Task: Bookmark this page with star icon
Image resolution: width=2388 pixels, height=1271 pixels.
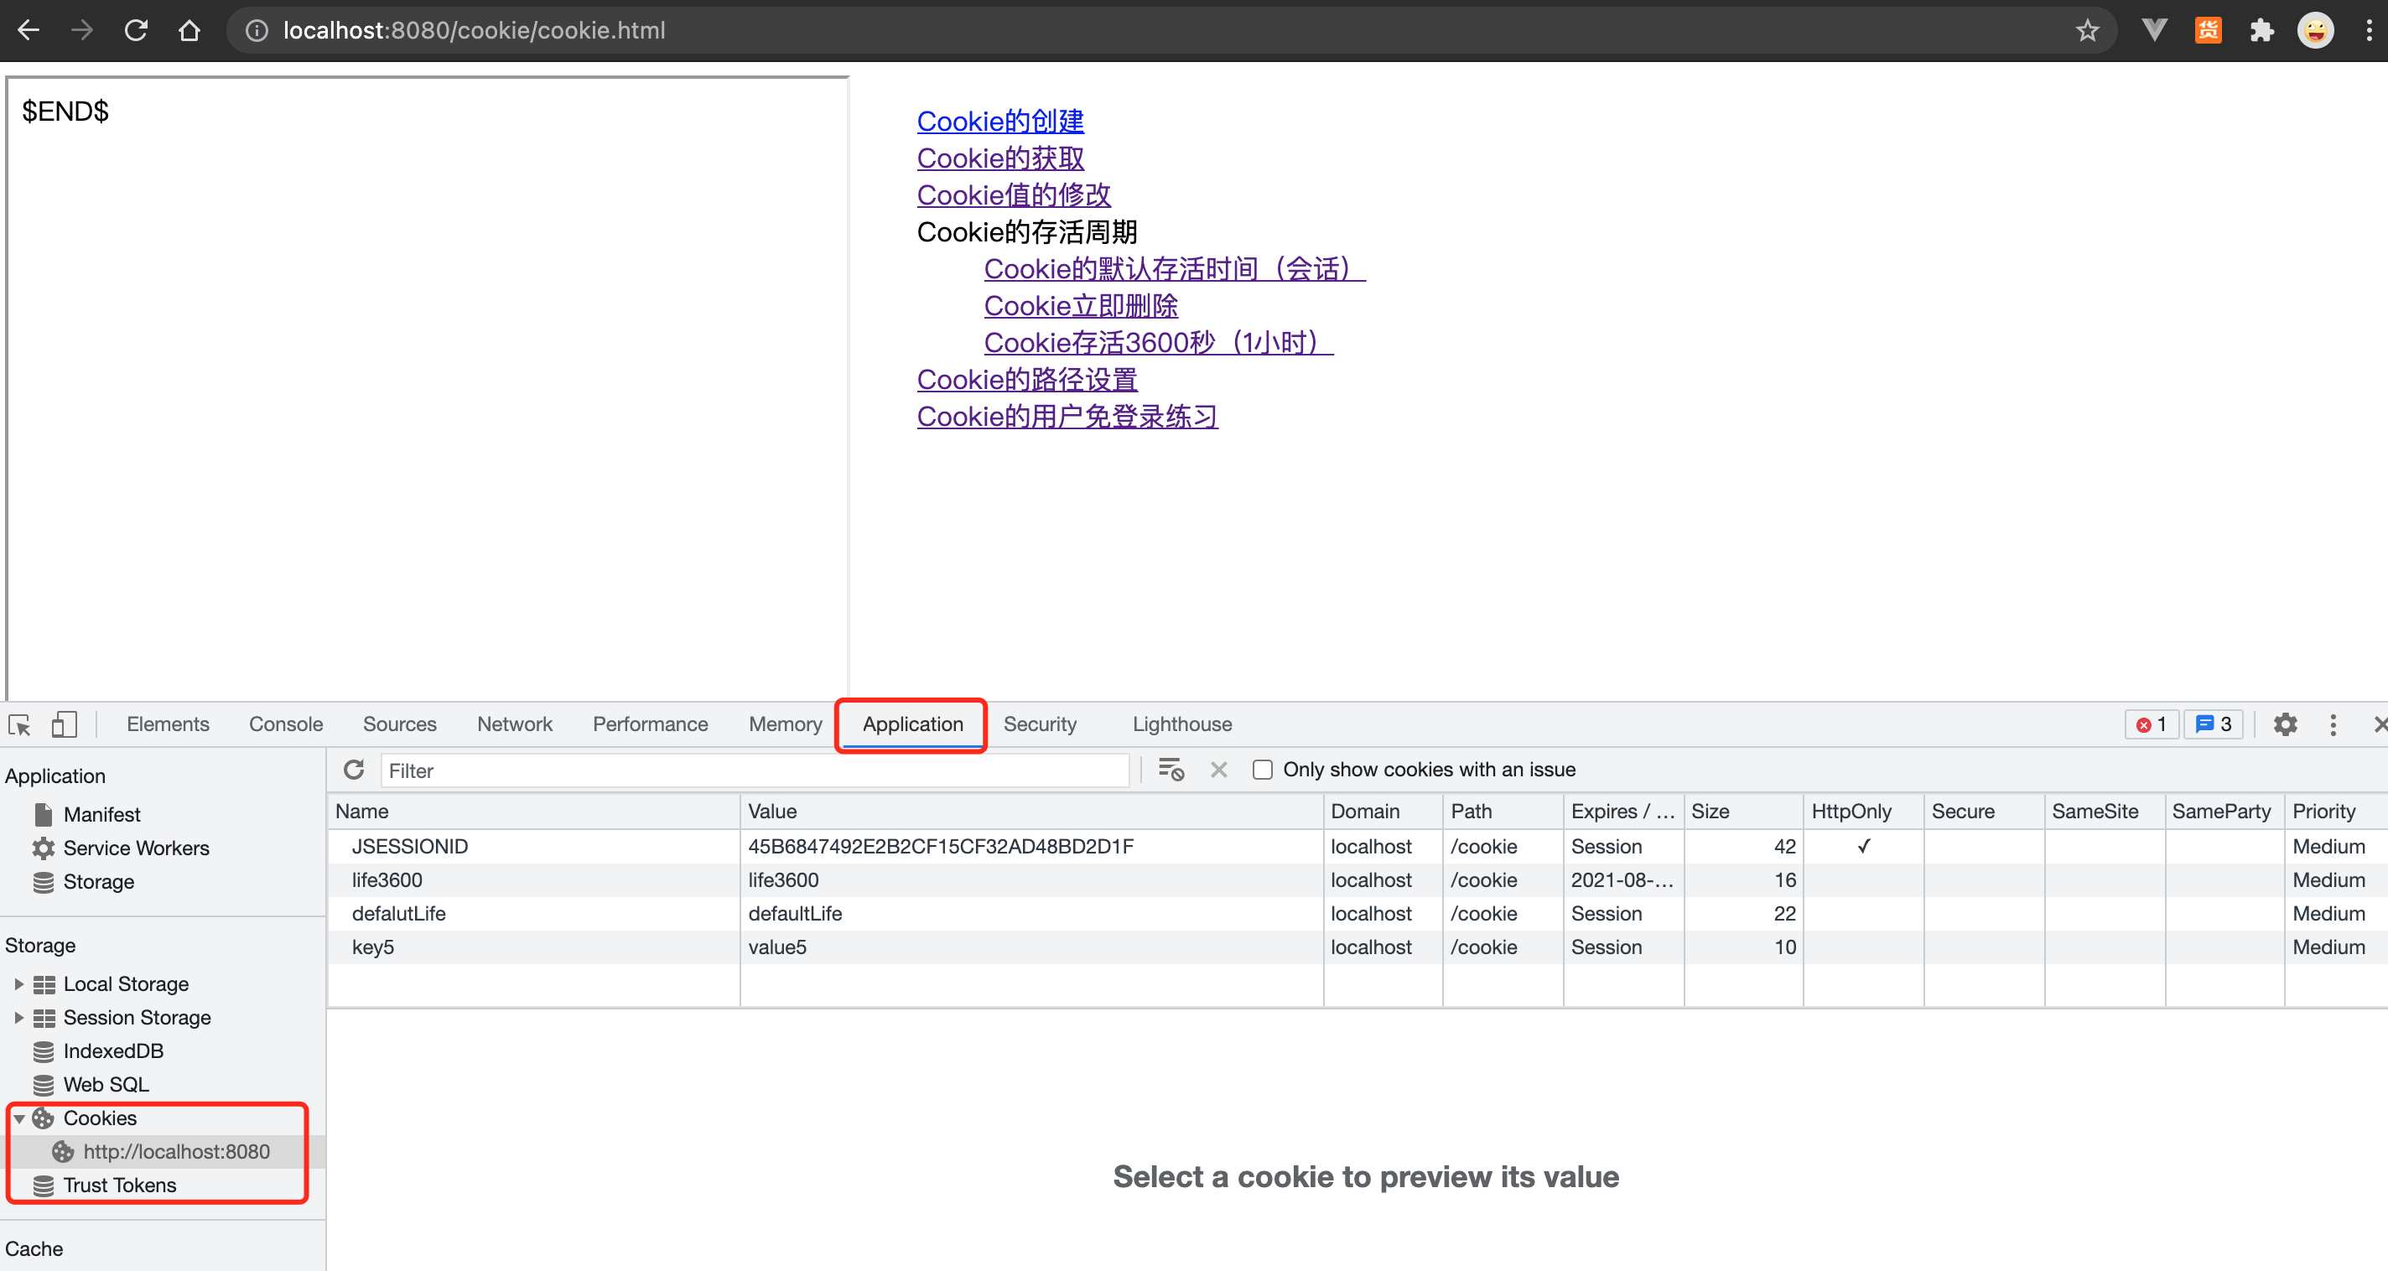Action: (x=2087, y=30)
